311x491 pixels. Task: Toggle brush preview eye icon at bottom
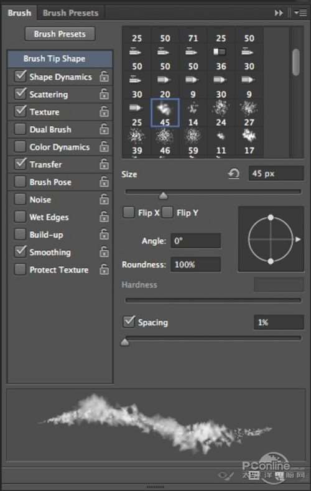click(226, 475)
